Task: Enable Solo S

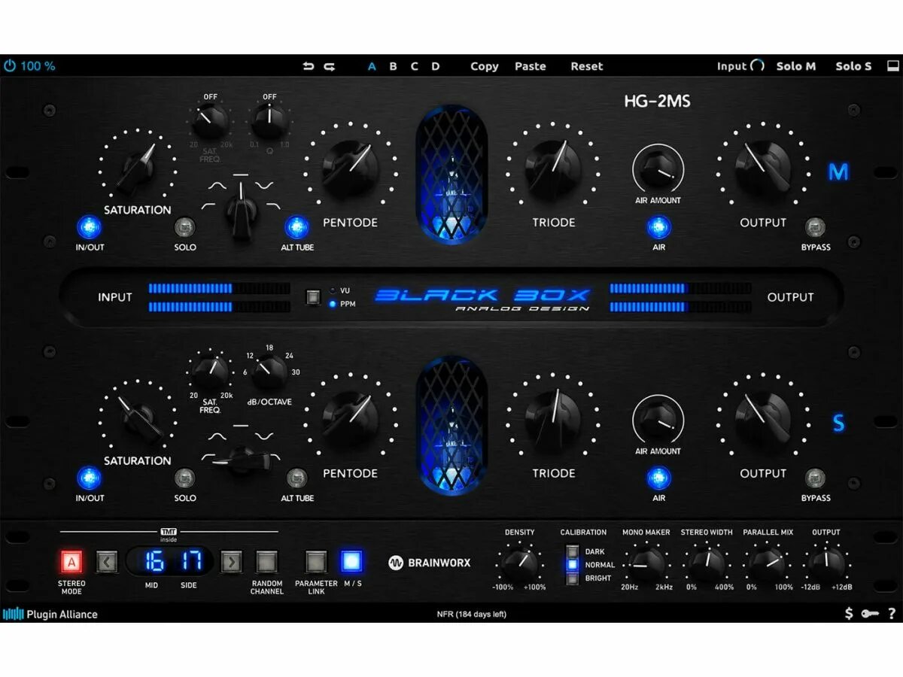Action: click(x=853, y=66)
